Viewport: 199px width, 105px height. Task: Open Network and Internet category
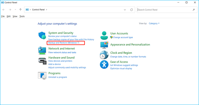62,48
